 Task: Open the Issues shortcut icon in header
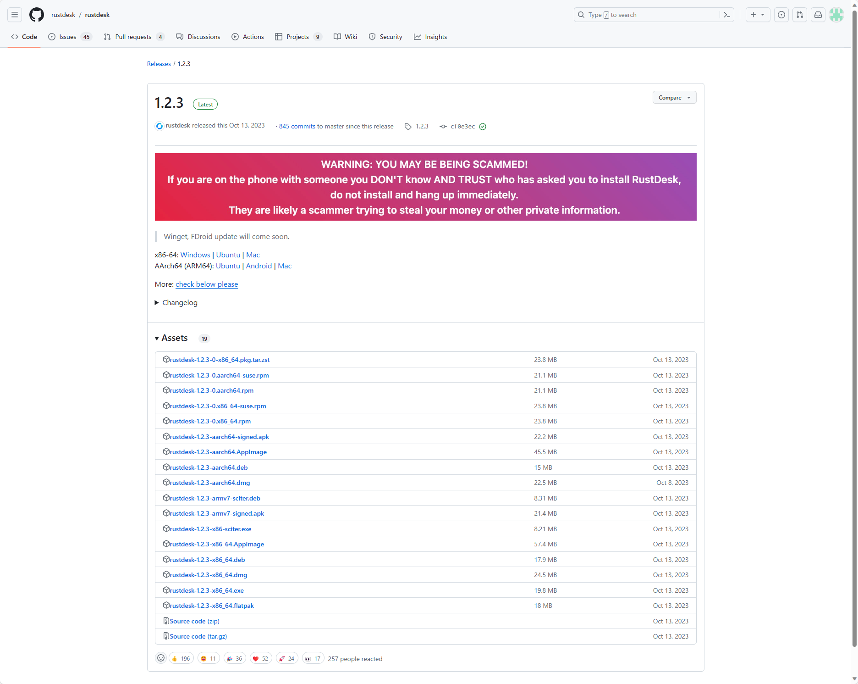point(781,15)
